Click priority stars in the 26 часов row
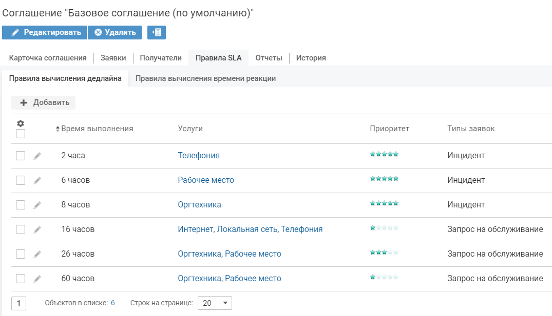Viewport: 552px width, 316px height. click(384, 252)
